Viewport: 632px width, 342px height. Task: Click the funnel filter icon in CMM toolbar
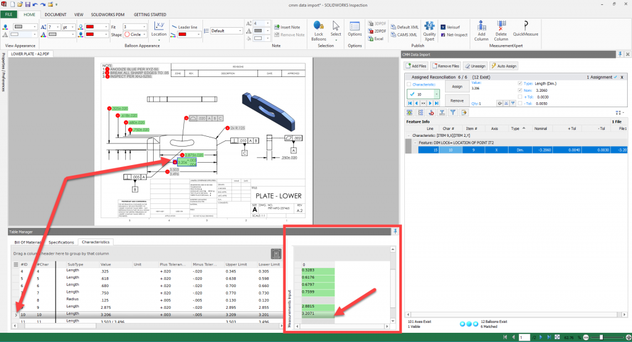click(452, 113)
